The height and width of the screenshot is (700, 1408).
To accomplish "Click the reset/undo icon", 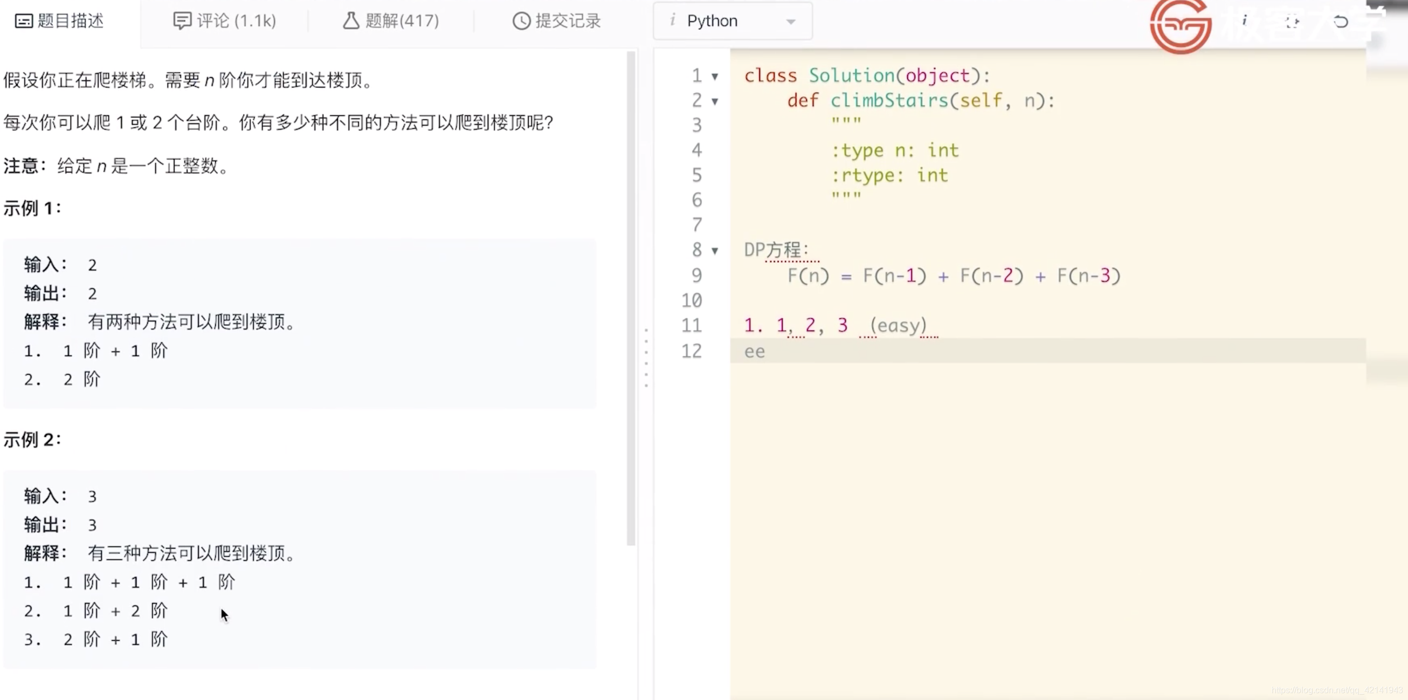I will pyautogui.click(x=1341, y=20).
